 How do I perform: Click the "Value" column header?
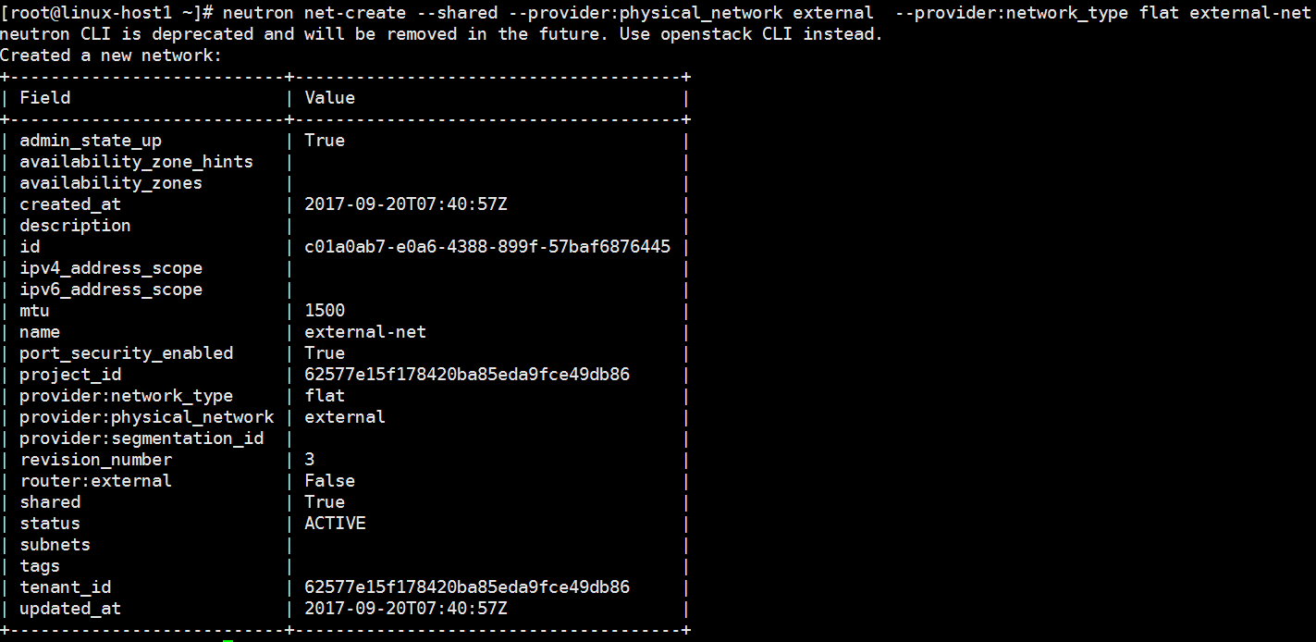coord(330,98)
